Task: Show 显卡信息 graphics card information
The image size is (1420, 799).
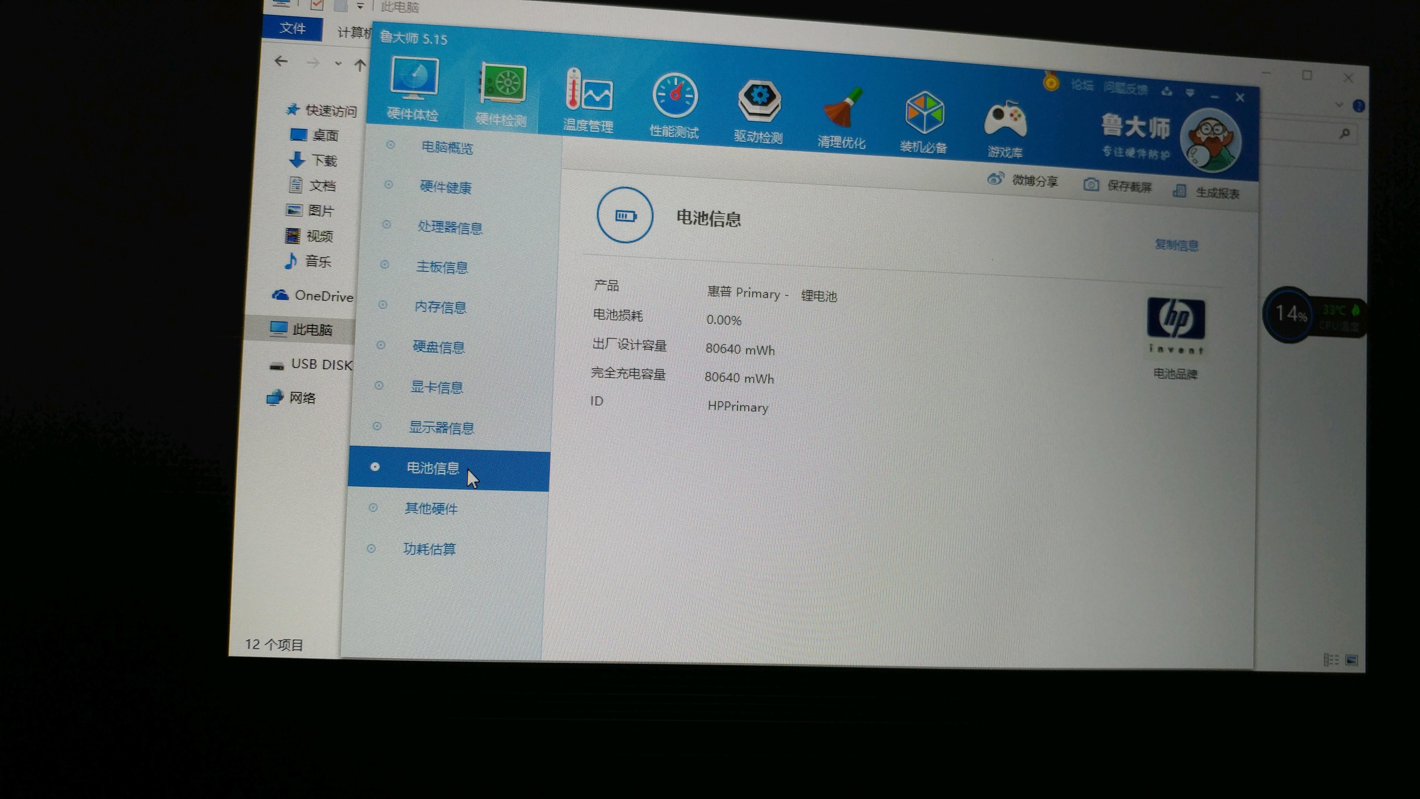Action: [437, 387]
